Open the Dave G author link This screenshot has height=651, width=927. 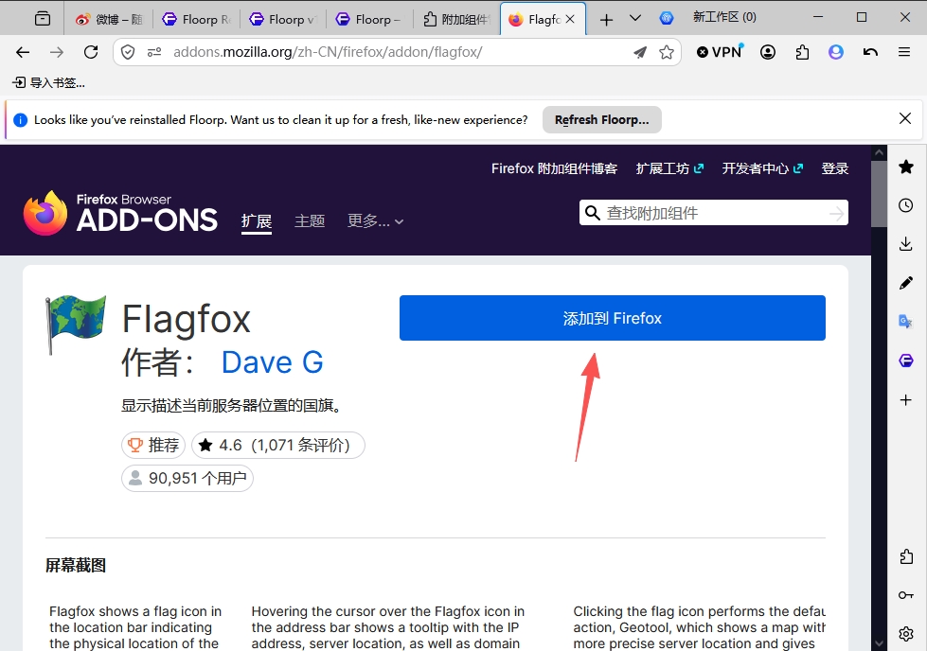tap(273, 362)
